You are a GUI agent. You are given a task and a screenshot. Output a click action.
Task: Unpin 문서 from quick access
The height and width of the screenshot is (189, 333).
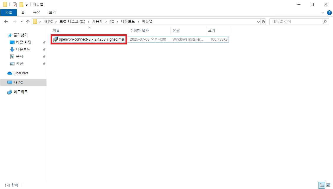[x=44, y=56]
